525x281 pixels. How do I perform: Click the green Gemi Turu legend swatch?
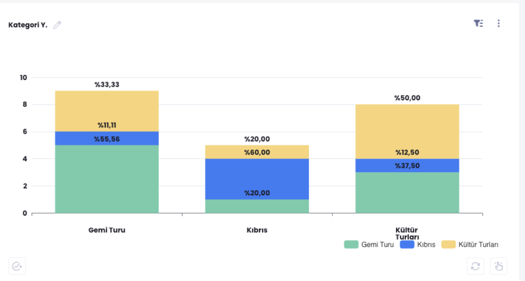coord(351,245)
